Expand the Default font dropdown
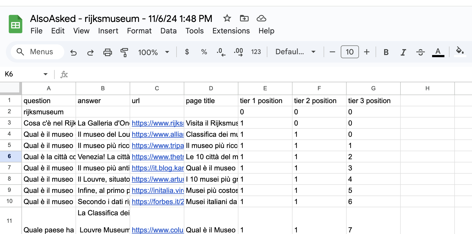472x234 pixels. [295, 52]
